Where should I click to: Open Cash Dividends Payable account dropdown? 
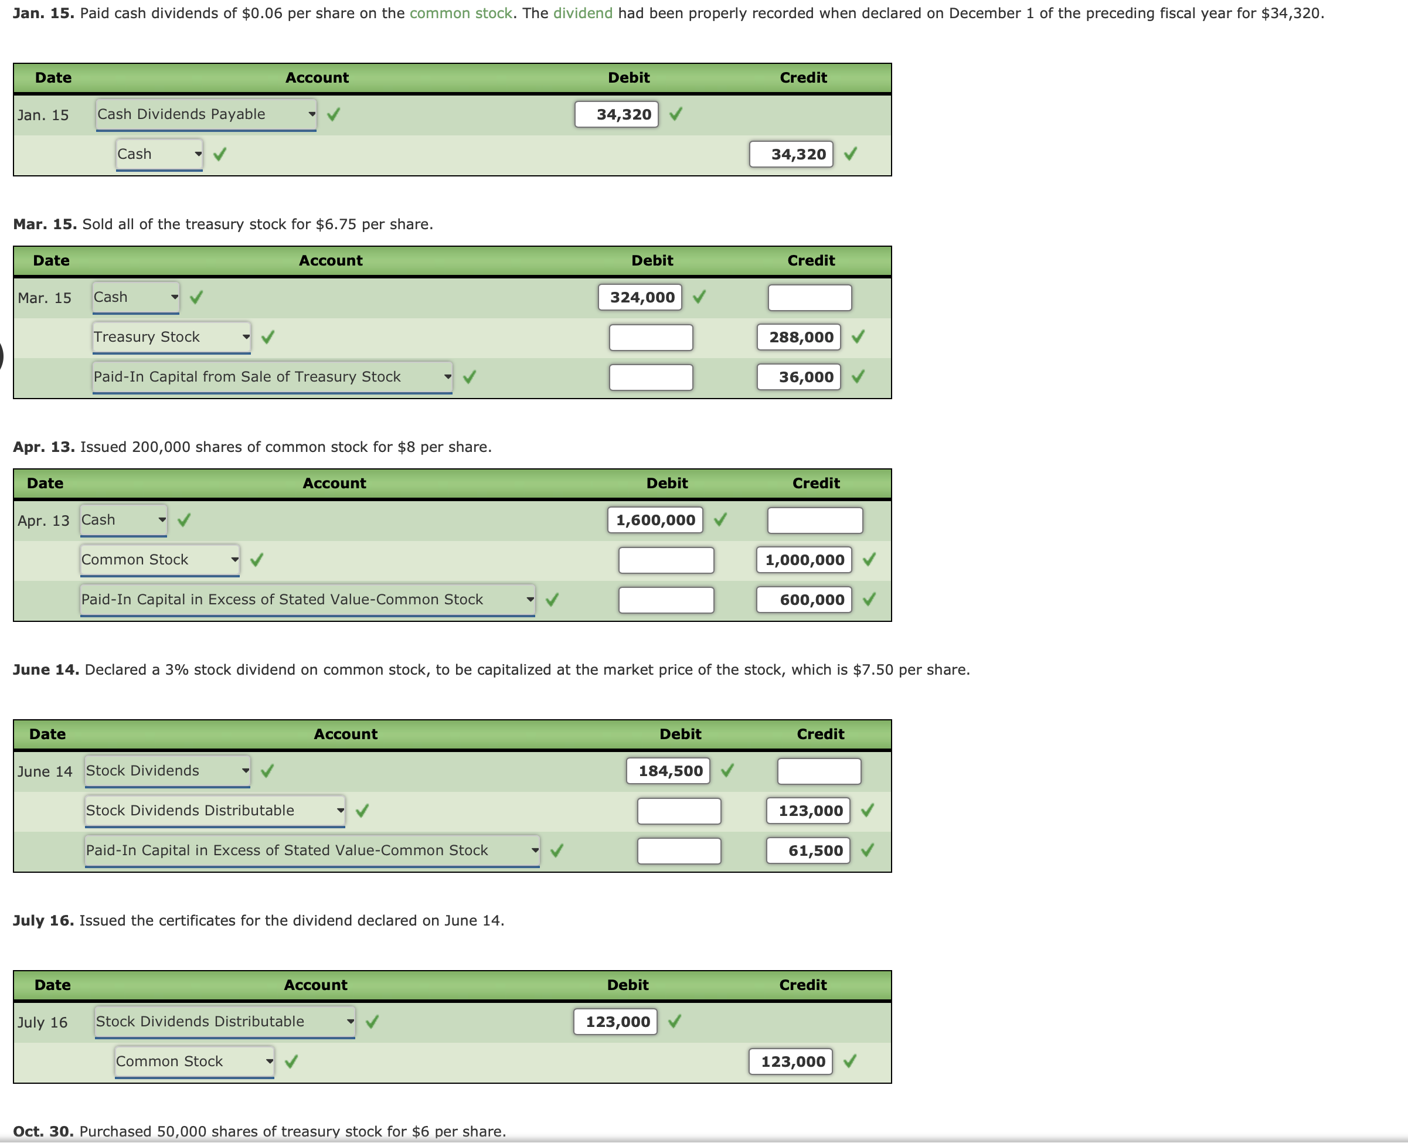pos(205,114)
